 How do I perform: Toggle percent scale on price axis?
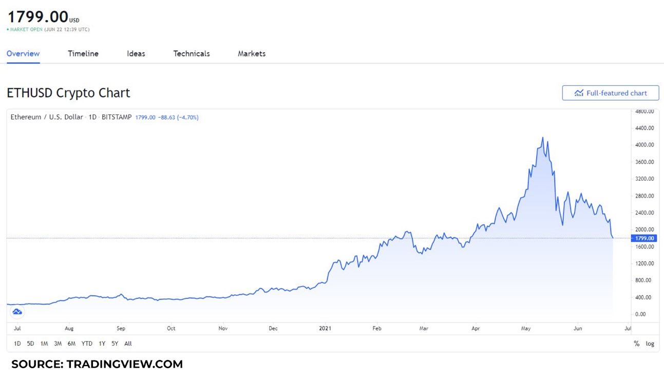coord(637,344)
